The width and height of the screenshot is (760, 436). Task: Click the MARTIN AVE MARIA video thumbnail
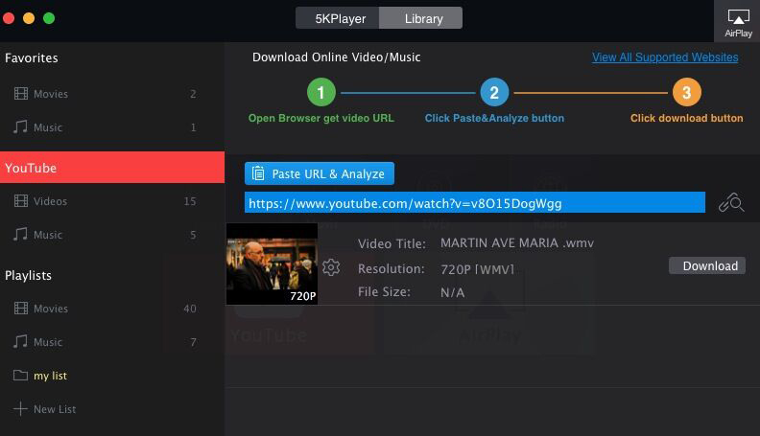pyautogui.click(x=272, y=264)
